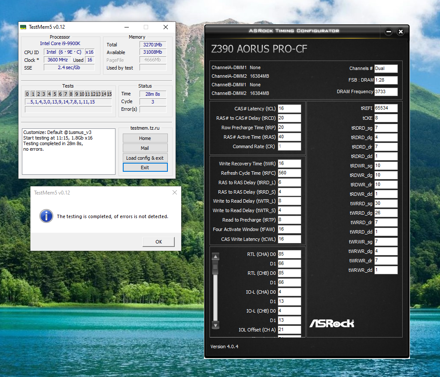440x377 pixels.
Task: Click the Refresh Cycle Time (tRFC) field
Action: pyautogui.click(x=289, y=173)
